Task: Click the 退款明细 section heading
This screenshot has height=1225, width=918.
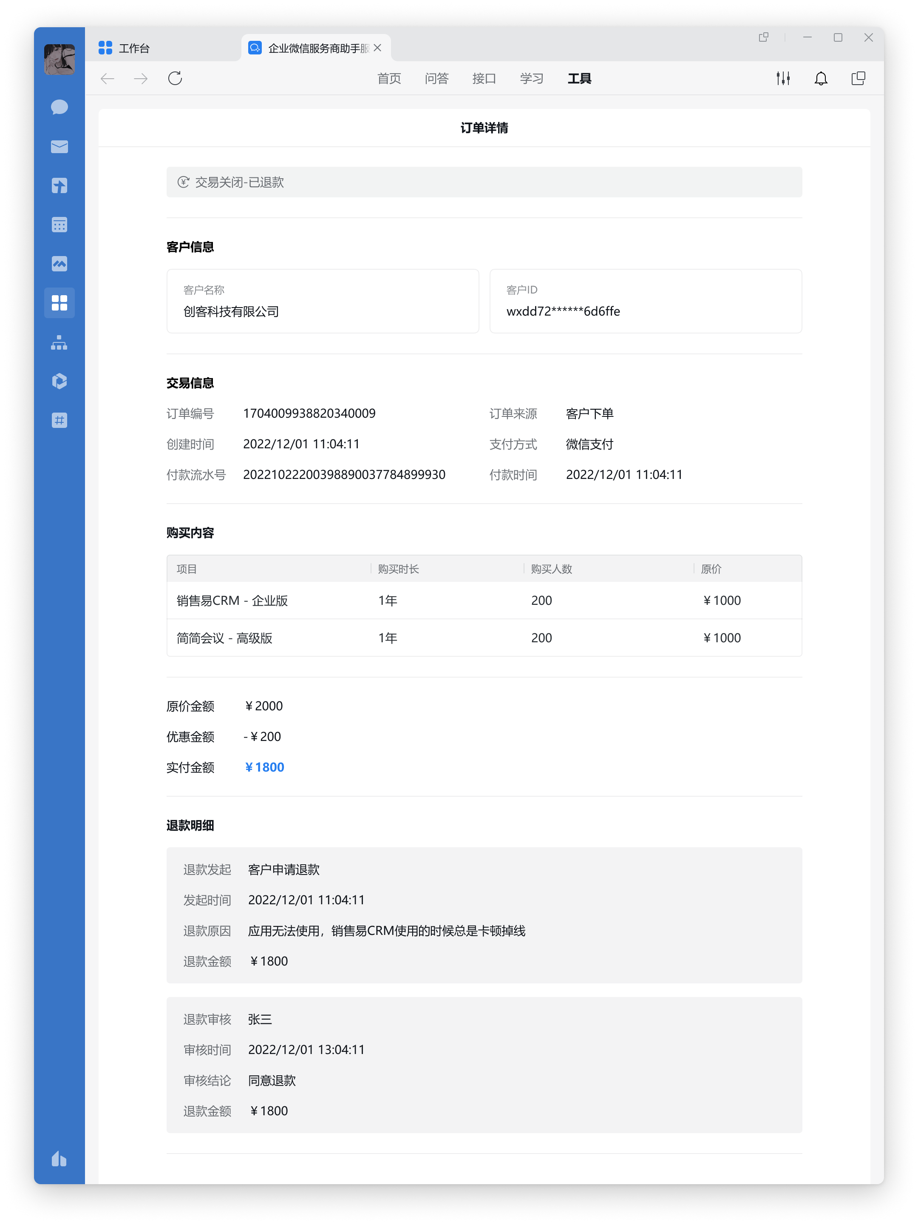Action: point(190,826)
